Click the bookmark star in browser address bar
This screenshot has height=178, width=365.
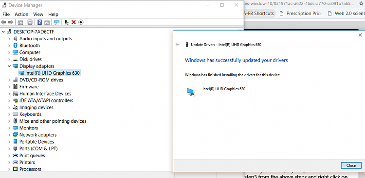pyautogui.click(x=361, y=4)
